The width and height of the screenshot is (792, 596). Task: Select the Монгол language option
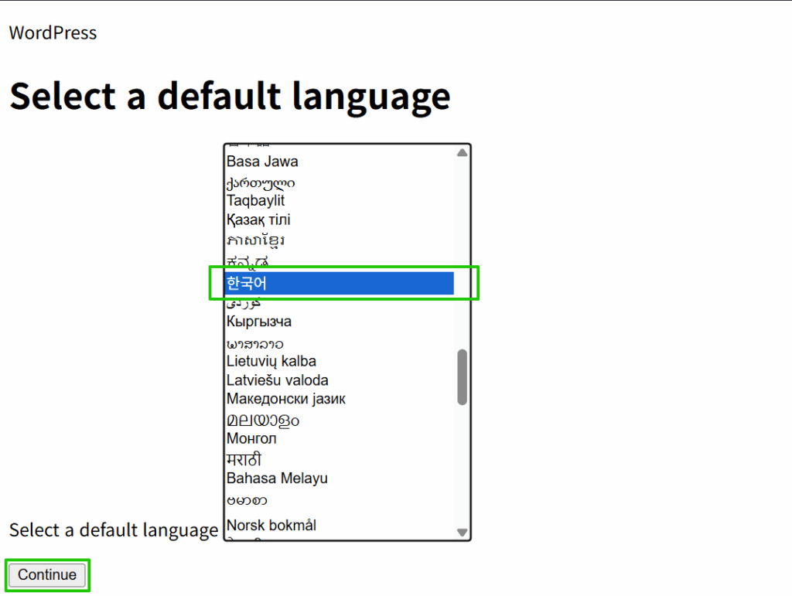coord(251,438)
